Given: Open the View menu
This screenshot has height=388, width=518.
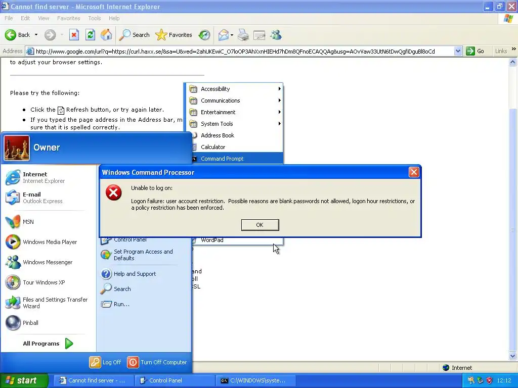Looking at the screenshot, I should click(x=44, y=18).
